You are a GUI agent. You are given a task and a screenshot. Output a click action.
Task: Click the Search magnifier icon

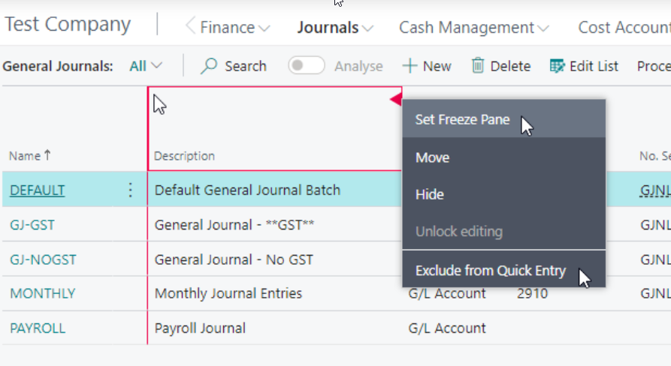(209, 66)
